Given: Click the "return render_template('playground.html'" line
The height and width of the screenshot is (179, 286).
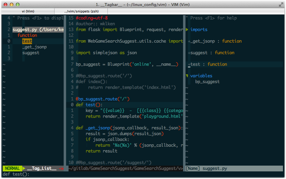Looking at the screenshot, I should tap(134, 116).
